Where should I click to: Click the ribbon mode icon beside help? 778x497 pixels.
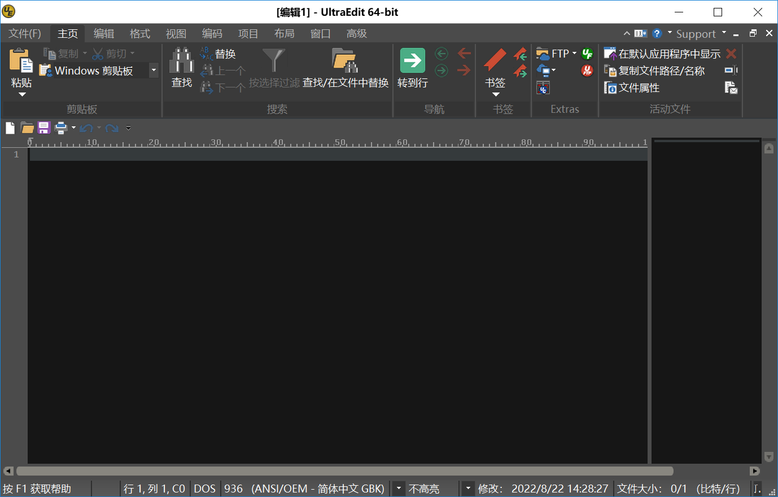pos(641,33)
